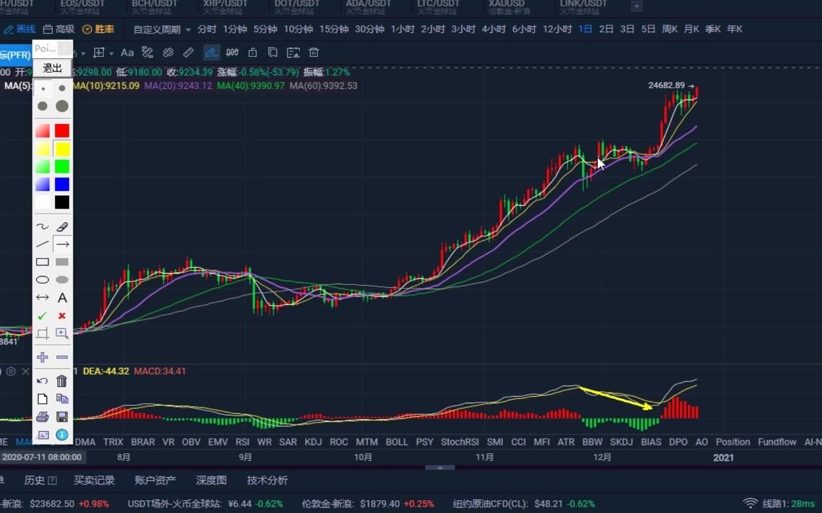Select the RSI indicator
Viewport: 822px width, 513px height.
[x=242, y=442]
